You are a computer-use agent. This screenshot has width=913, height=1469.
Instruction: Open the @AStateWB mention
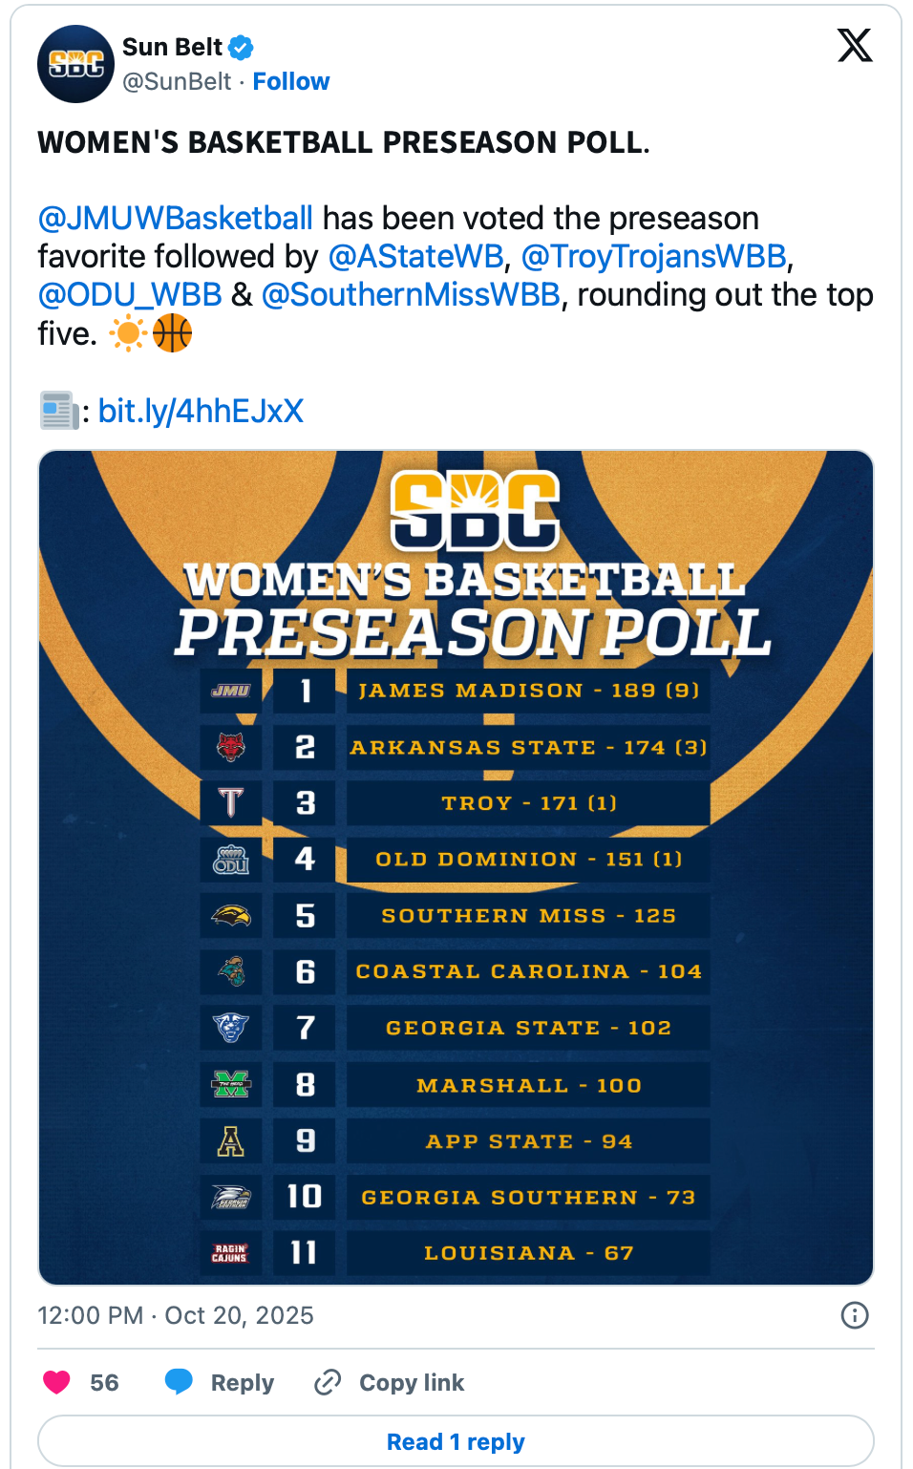tap(415, 257)
